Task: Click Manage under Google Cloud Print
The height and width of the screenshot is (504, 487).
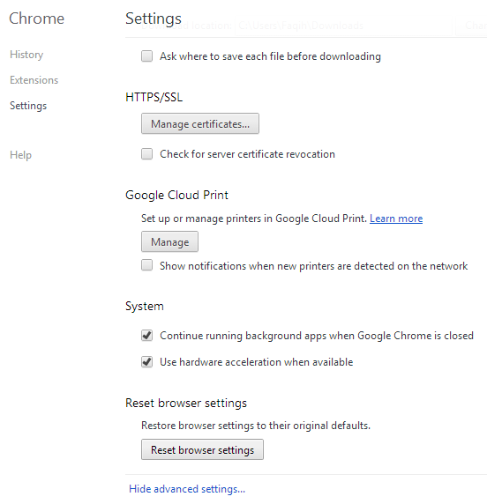Action: (x=170, y=241)
